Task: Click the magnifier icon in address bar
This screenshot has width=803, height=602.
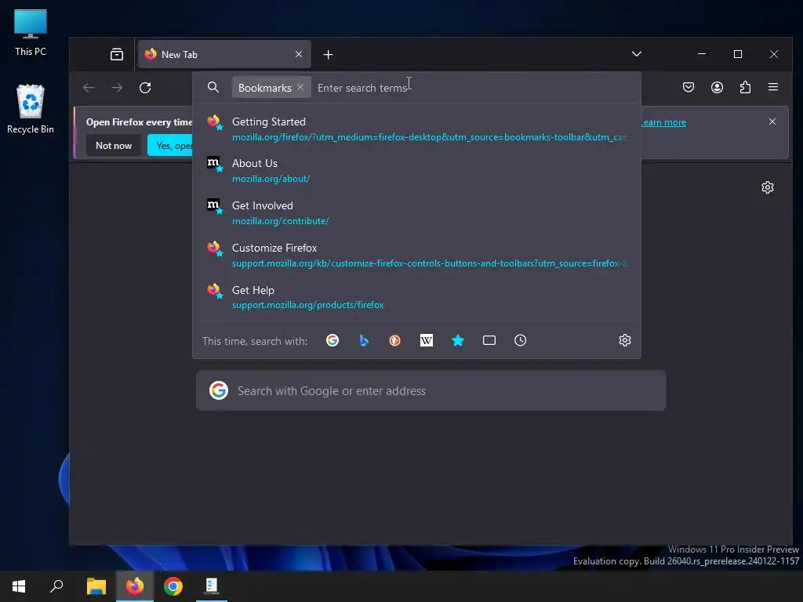Action: click(x=213, y=88)
